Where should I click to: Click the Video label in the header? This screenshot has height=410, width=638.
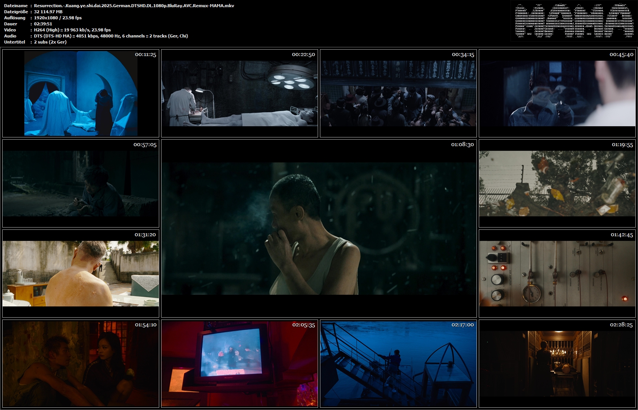pyautogui.click(x=10, y=30)
